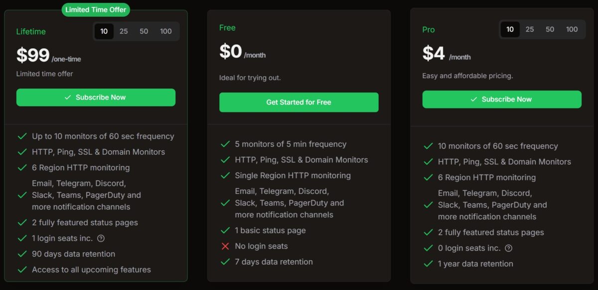The image size is (598, 290).
Task: Select 50 monitors in Lifetime plan
Action: coord(144,31)
